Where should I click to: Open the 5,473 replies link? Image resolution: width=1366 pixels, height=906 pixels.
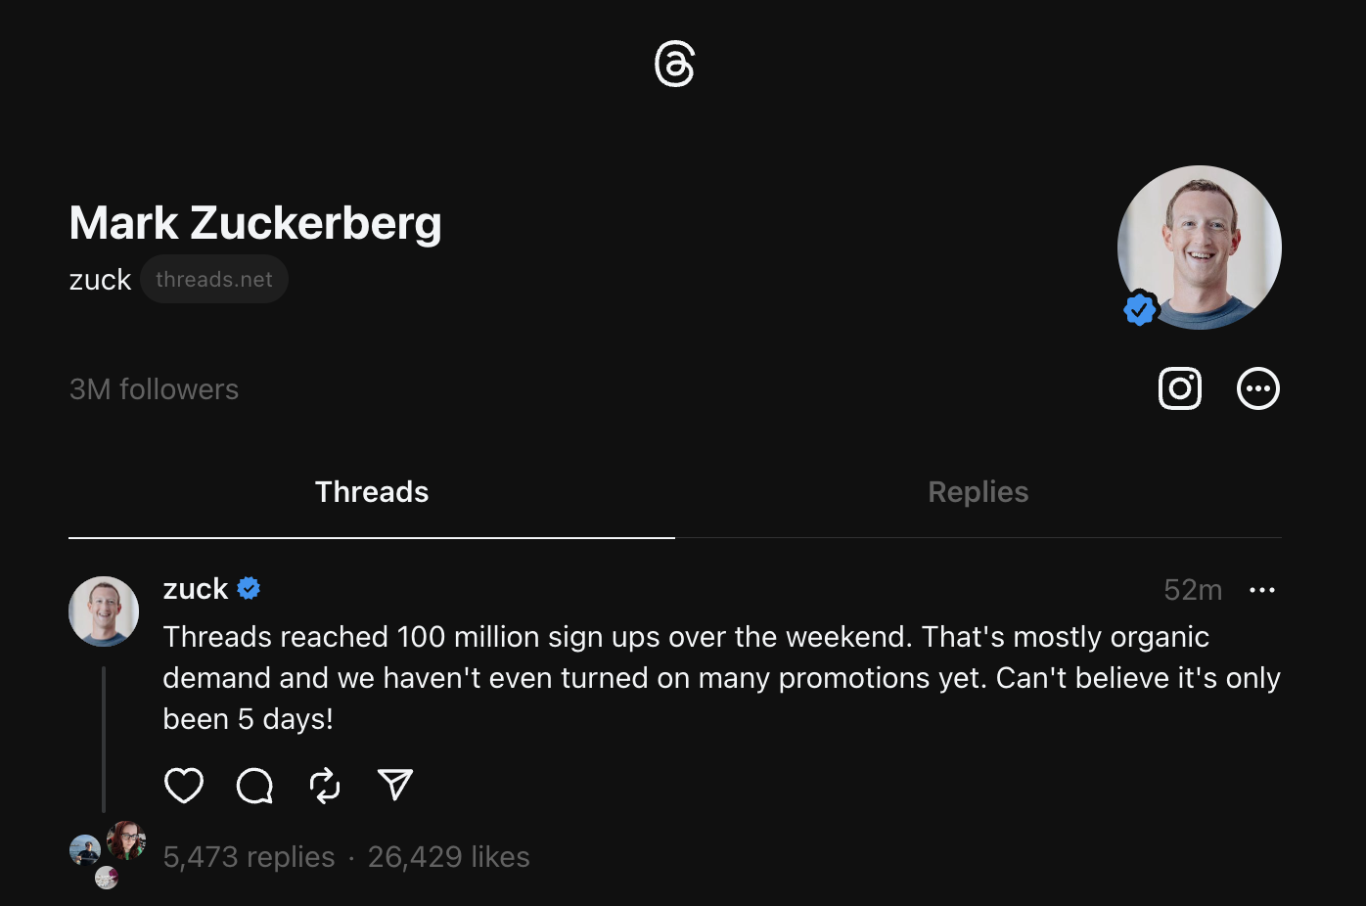tap(249, 857)
